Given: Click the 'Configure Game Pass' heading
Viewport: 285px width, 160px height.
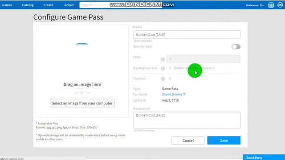Looking at the screenshot, I should pos(68,17).
